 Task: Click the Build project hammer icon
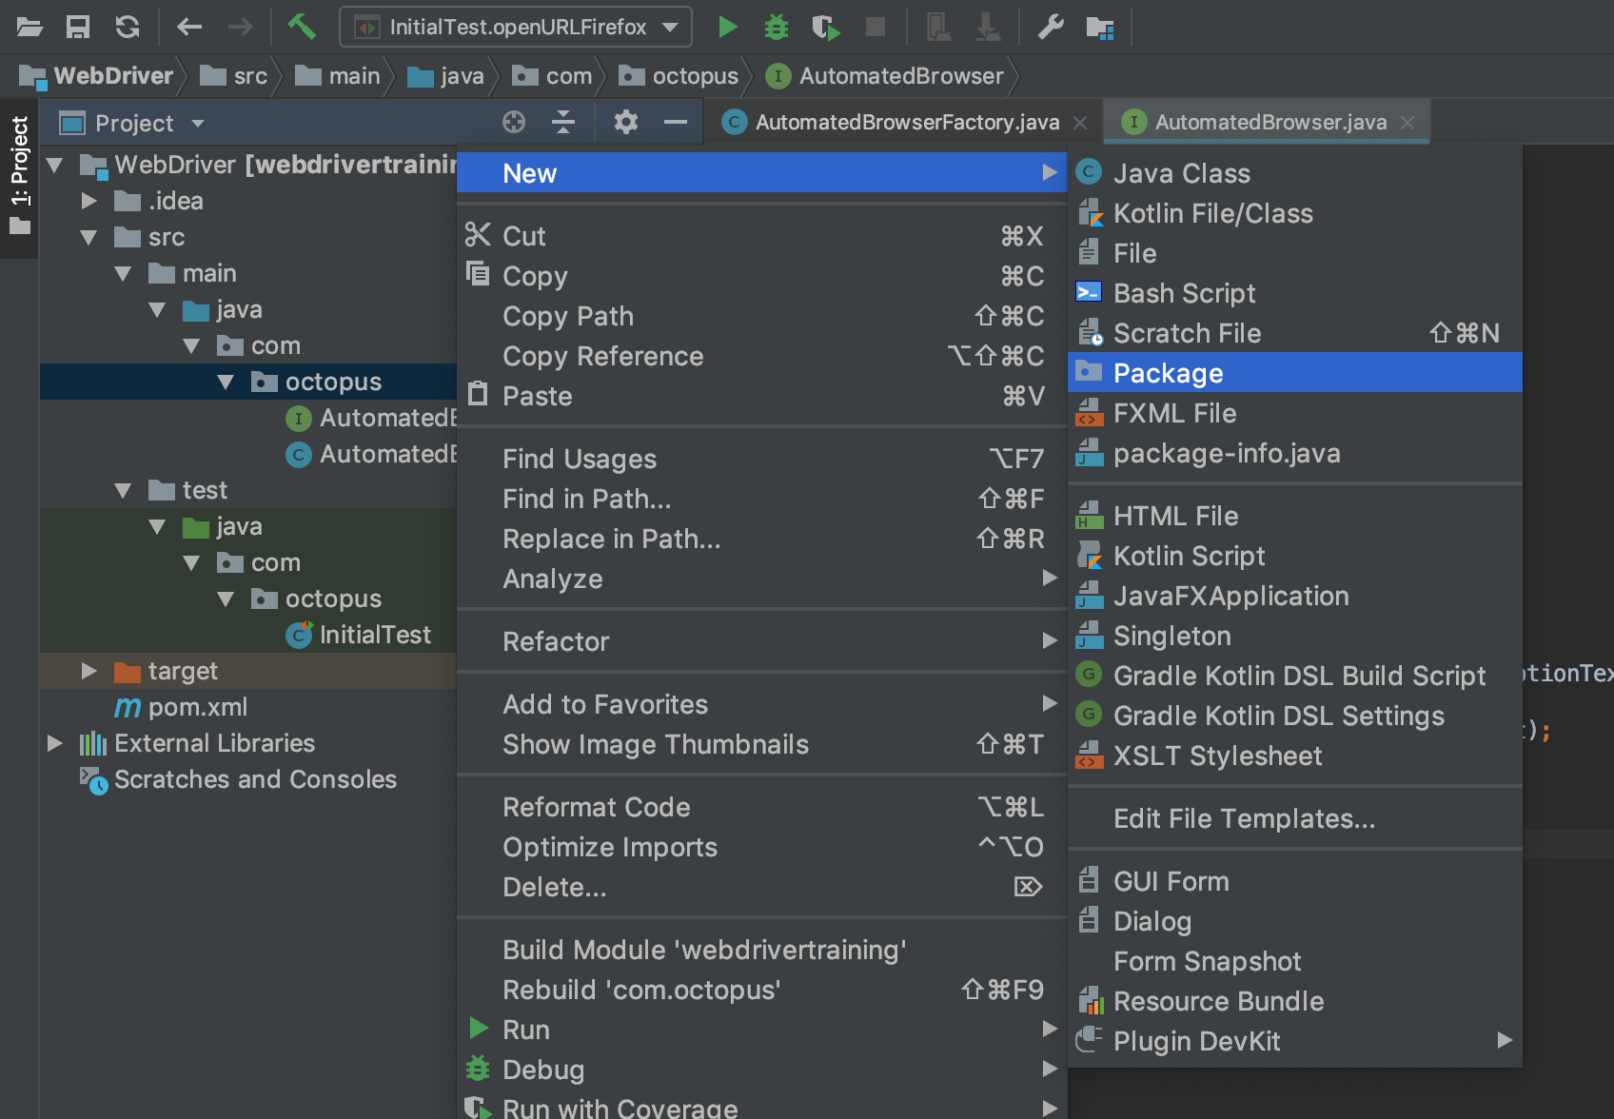point(302,27)
